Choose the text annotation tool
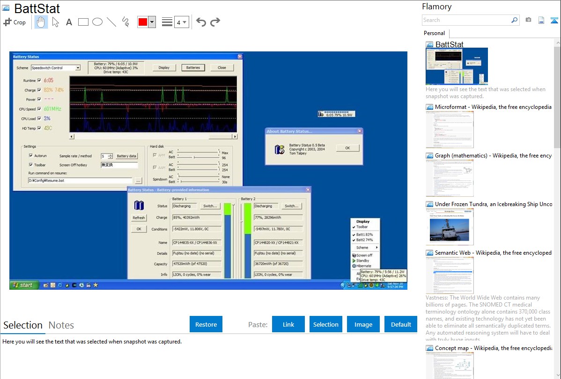 tap(69, 22)
